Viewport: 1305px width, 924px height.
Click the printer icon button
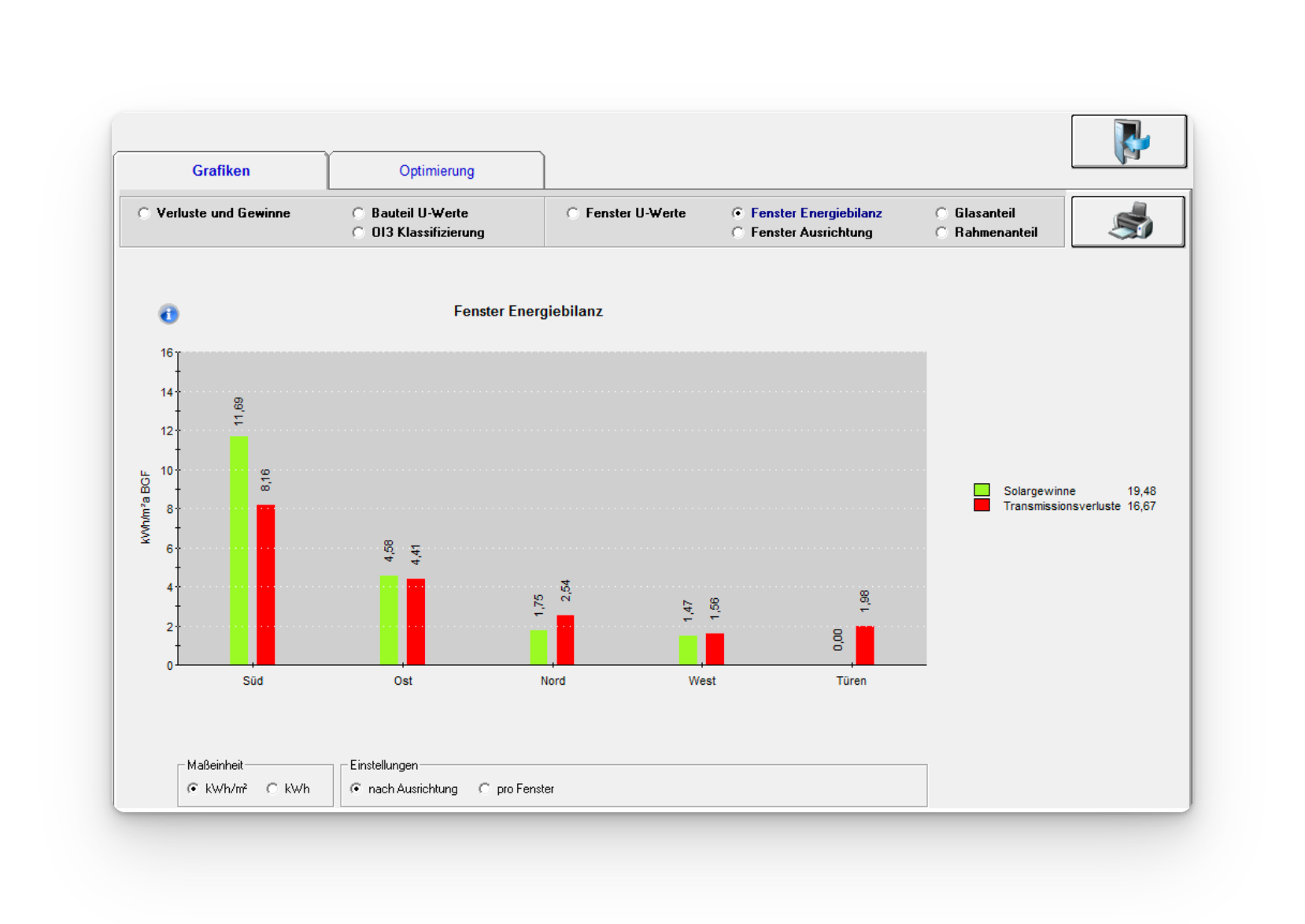click(x=1128, y=222)
